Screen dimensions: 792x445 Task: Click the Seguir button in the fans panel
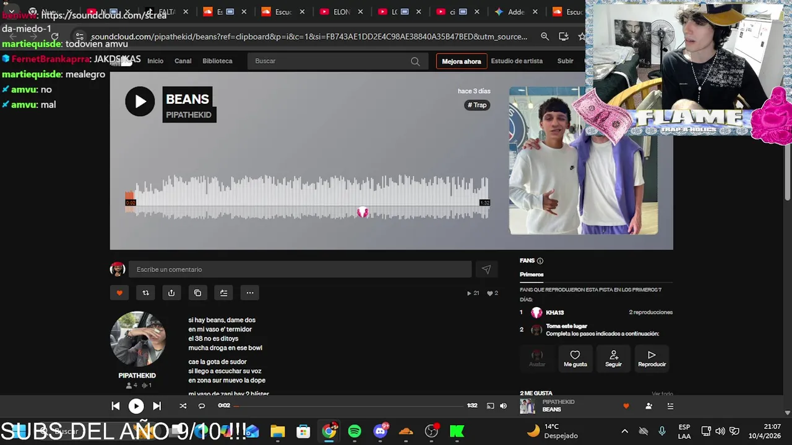tap(613, 358)
